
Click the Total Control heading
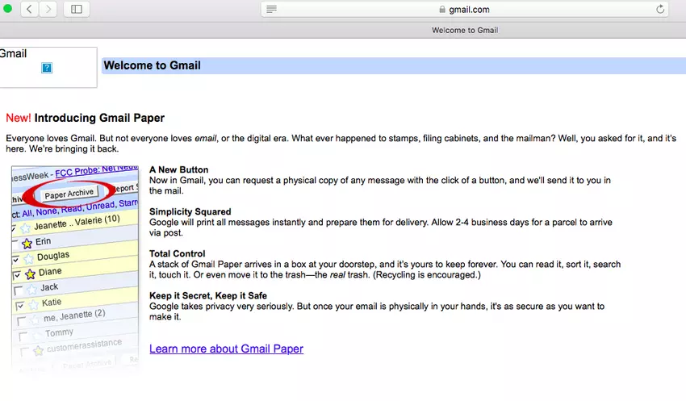point(178,253)
